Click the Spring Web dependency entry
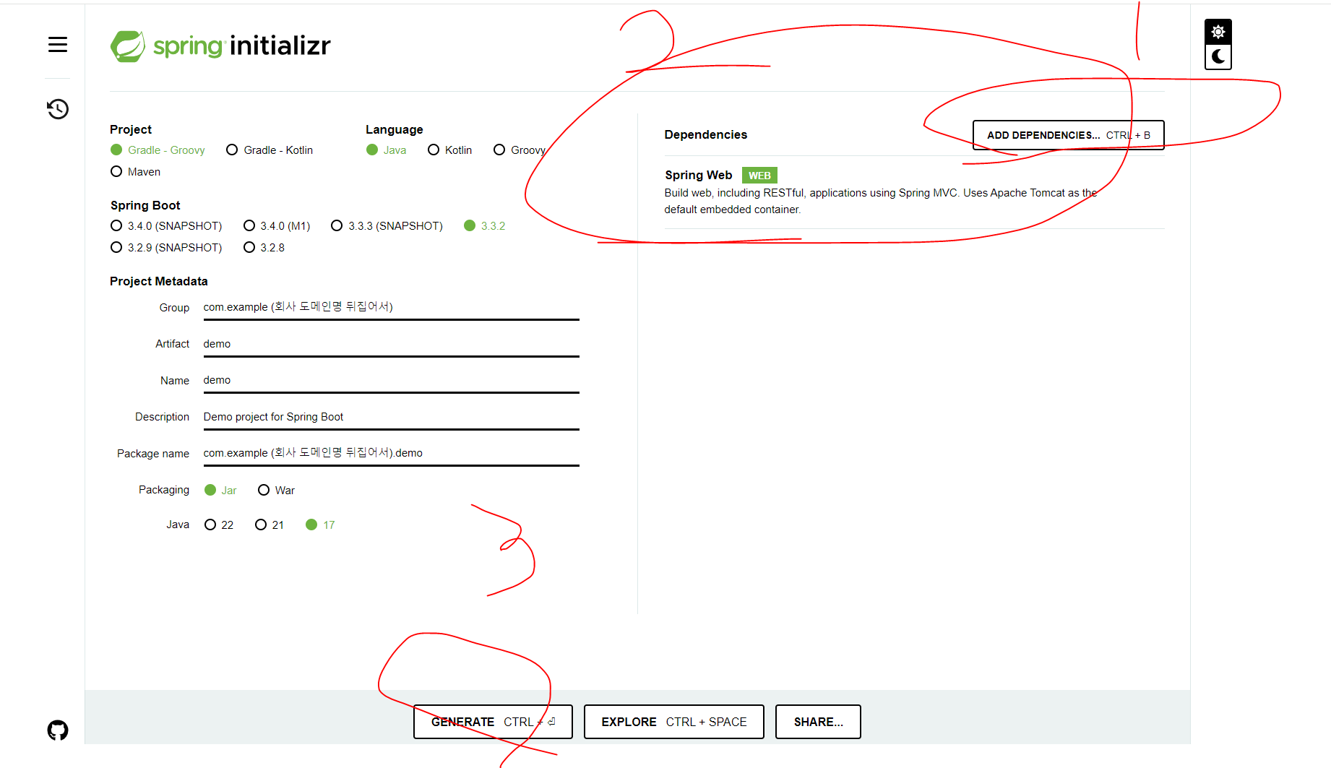The width and height of the screenshot is (1331, 768). (914, 192)
